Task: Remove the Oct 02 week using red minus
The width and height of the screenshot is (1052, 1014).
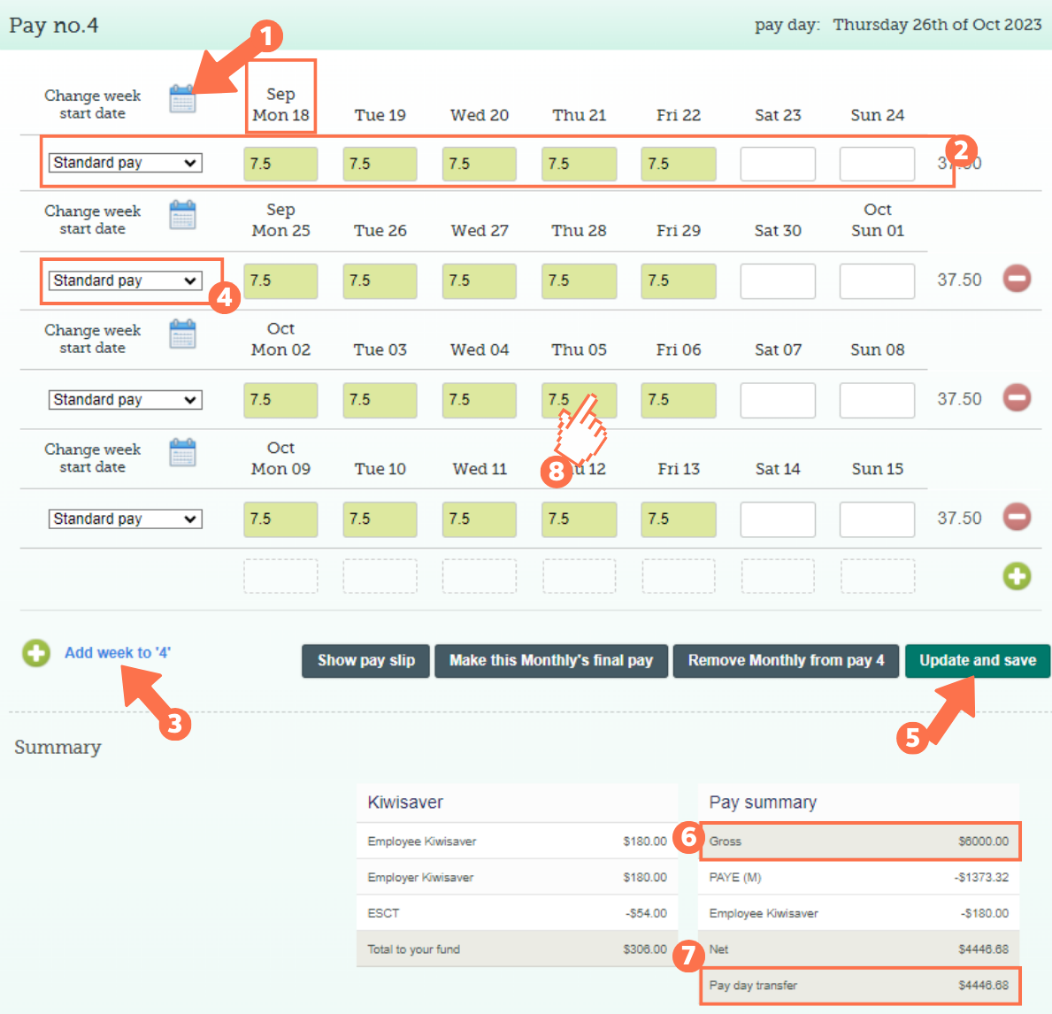Action: (1017, 398)
